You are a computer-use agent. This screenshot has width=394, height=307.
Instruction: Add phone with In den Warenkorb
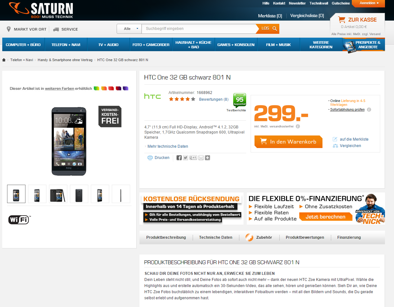point(288,142)
